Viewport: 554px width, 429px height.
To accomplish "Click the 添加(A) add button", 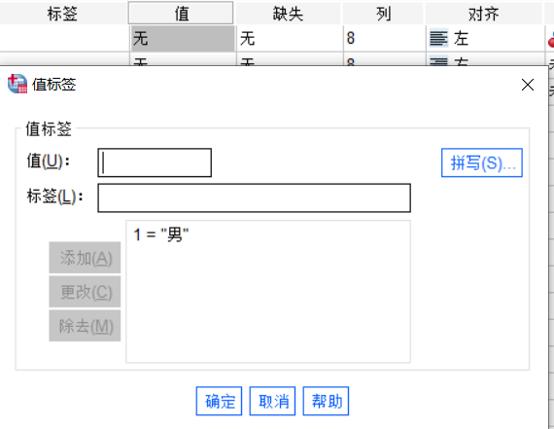I will [85, 258].
